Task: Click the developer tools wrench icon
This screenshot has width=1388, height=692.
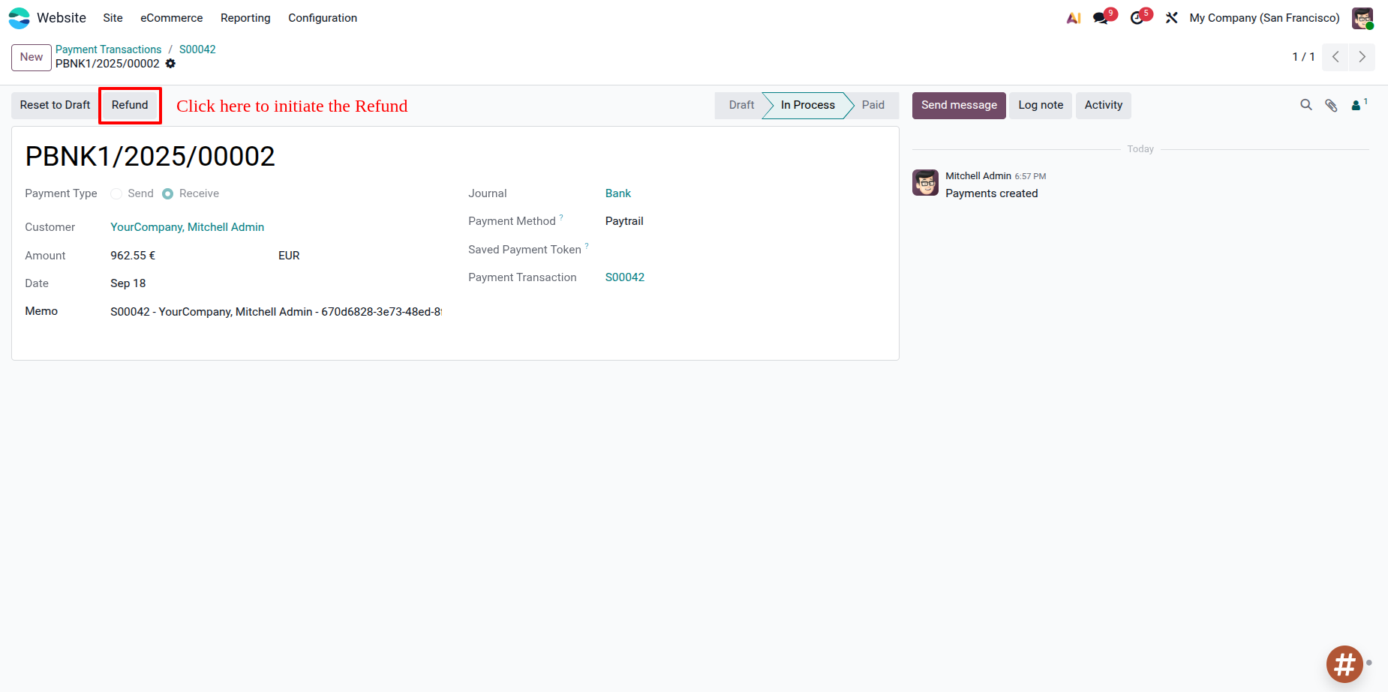Action: [x=1171, y=17]
